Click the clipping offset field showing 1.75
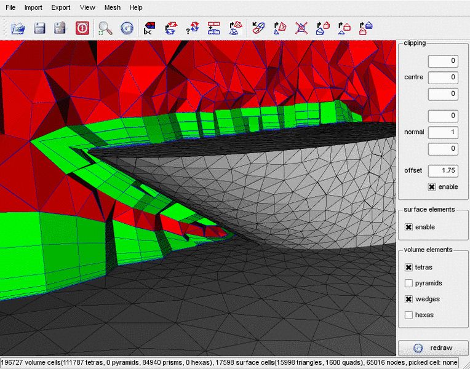This screenshot has width=470, height=369. coord(443,170)
